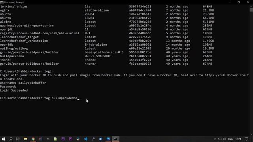Viewport: 253px width, 142px height.
Task: Click the '20 months ago' created value
Action: pyautogui.click(x=178, y=49)
